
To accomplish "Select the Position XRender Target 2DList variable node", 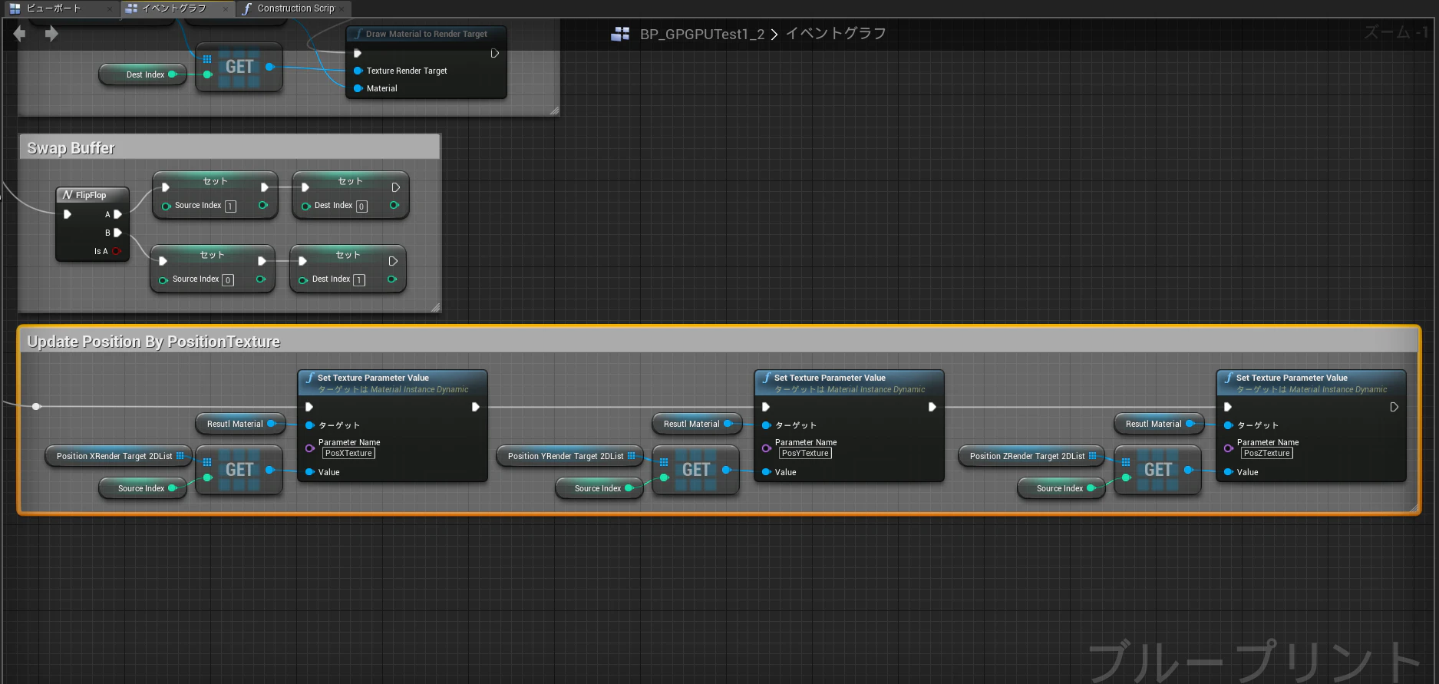I will pyautogui.click(x=120, y=456).
